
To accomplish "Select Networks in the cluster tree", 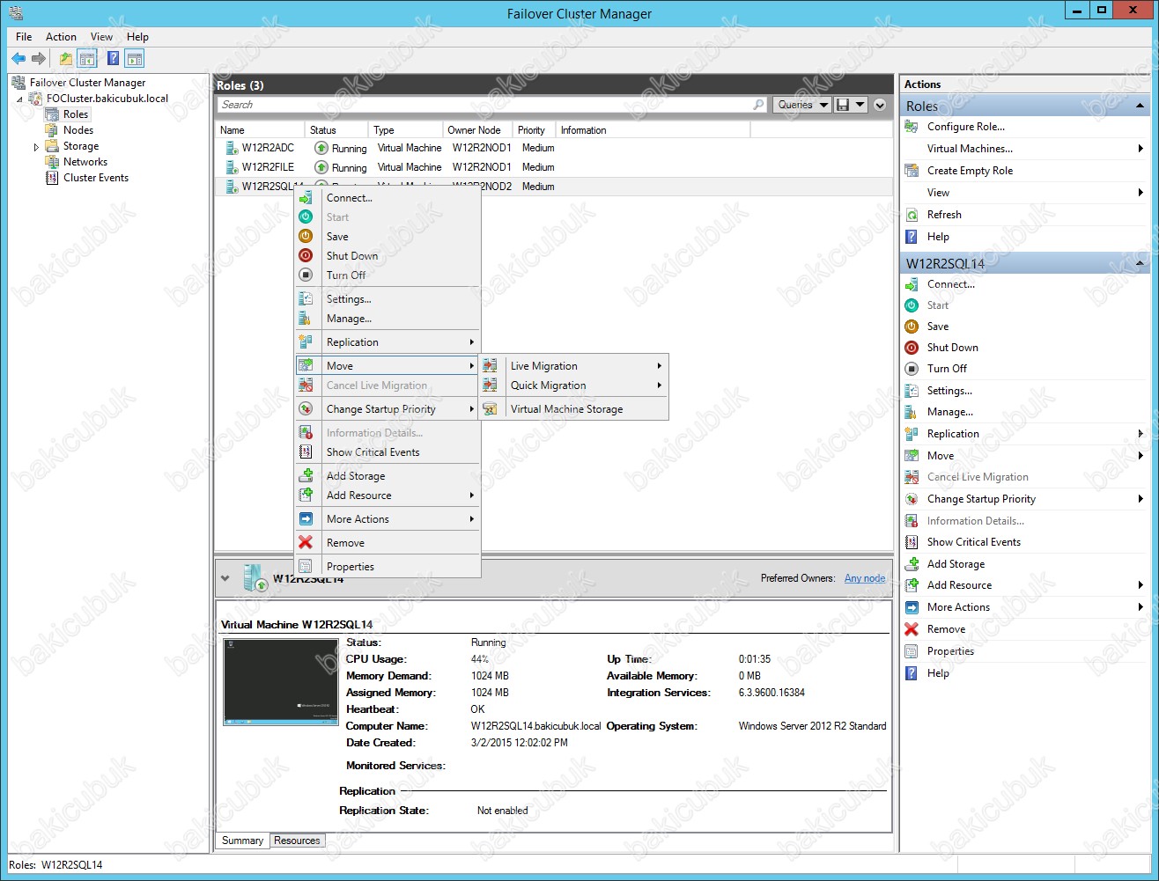I will (85, 162).
